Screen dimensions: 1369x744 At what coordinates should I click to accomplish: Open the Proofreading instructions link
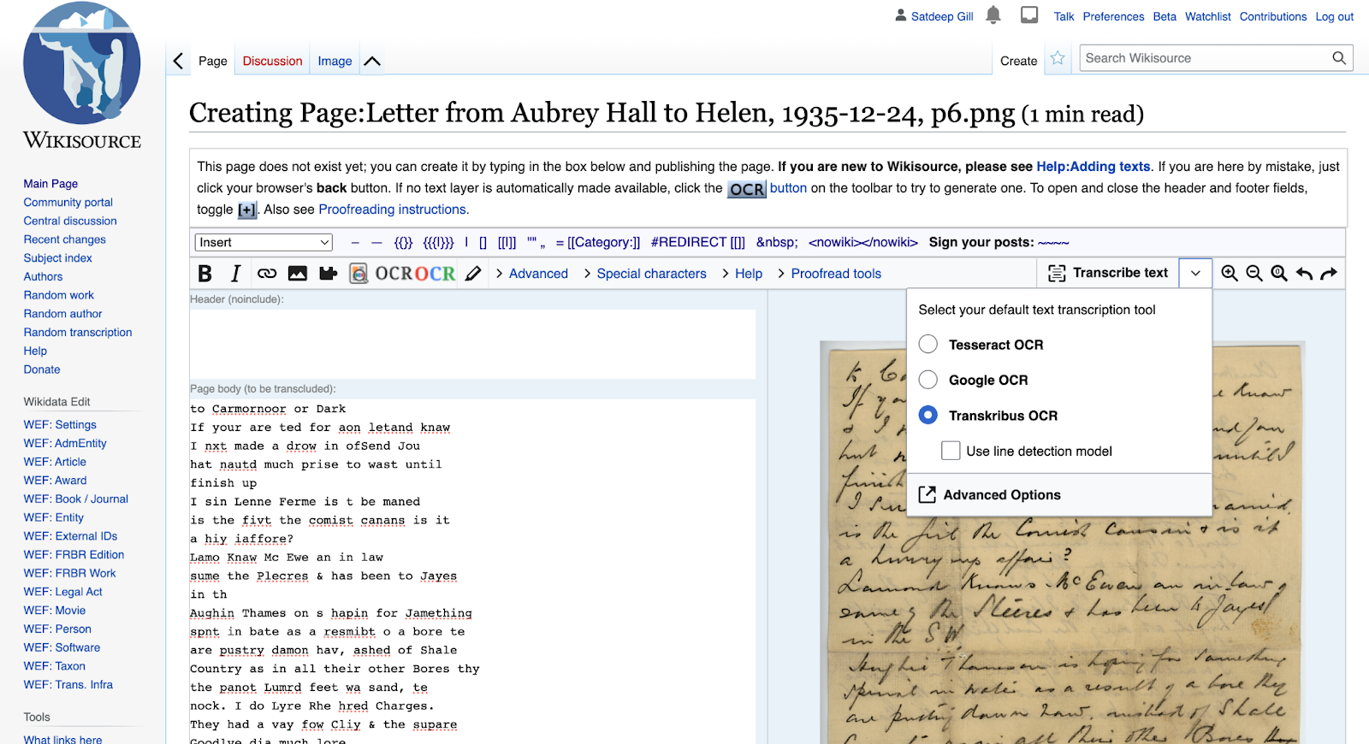tap(394, 210)
